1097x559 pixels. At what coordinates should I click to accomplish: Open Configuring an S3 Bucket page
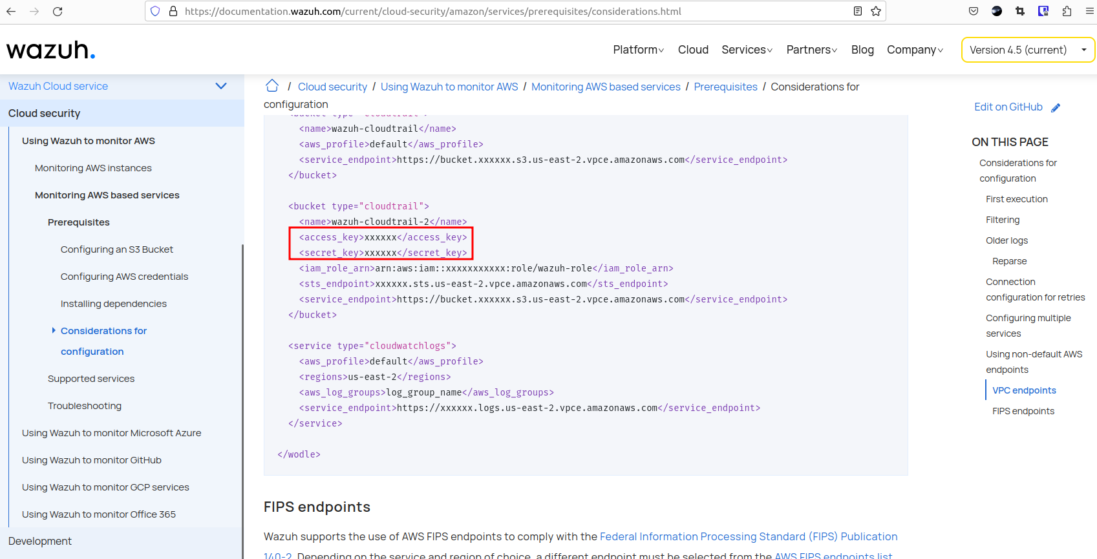[117, 249]
